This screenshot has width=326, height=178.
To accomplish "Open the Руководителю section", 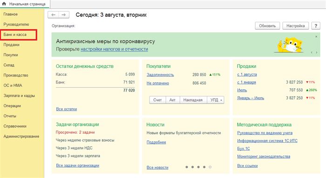I will click(16, 24).
